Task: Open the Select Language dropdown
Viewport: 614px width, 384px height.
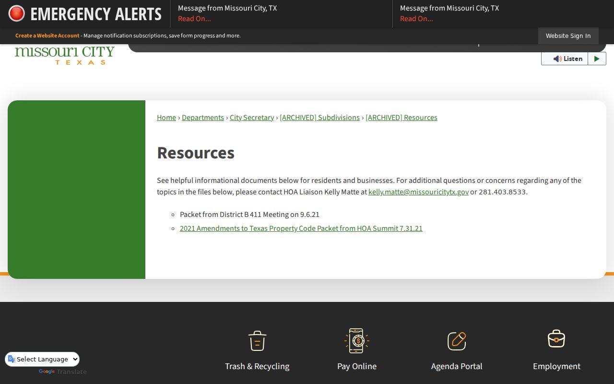Action: (42, 359)
